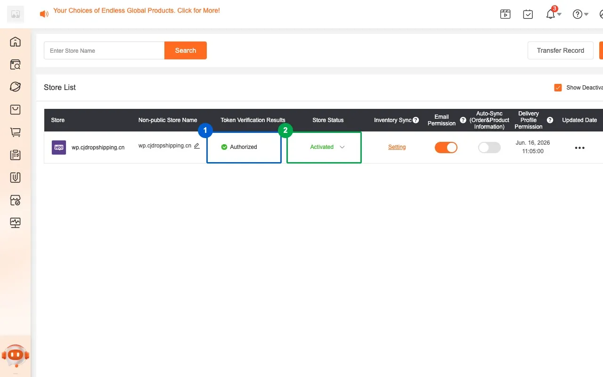This screenshot has width=603, height=377.
Task: Click the Token Verification Results column header
Action: coord(253,120)
